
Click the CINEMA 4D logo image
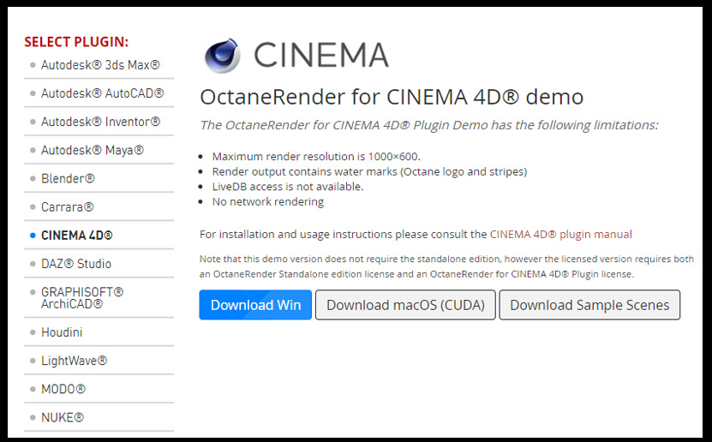coord(296,56)
